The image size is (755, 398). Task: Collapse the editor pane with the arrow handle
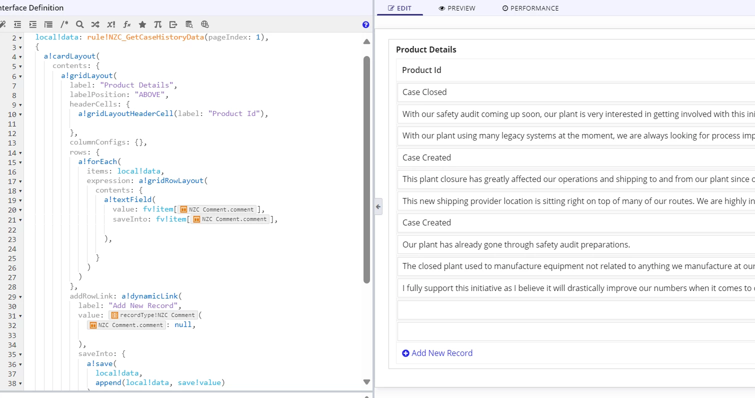click(x=378, y=206)
